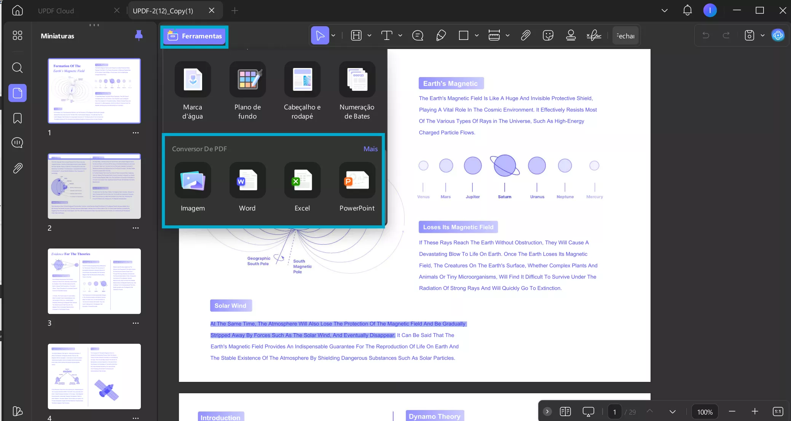Click the paperclip attachment tool
This screenshot has width=791, height=421.
coord(525,35)
